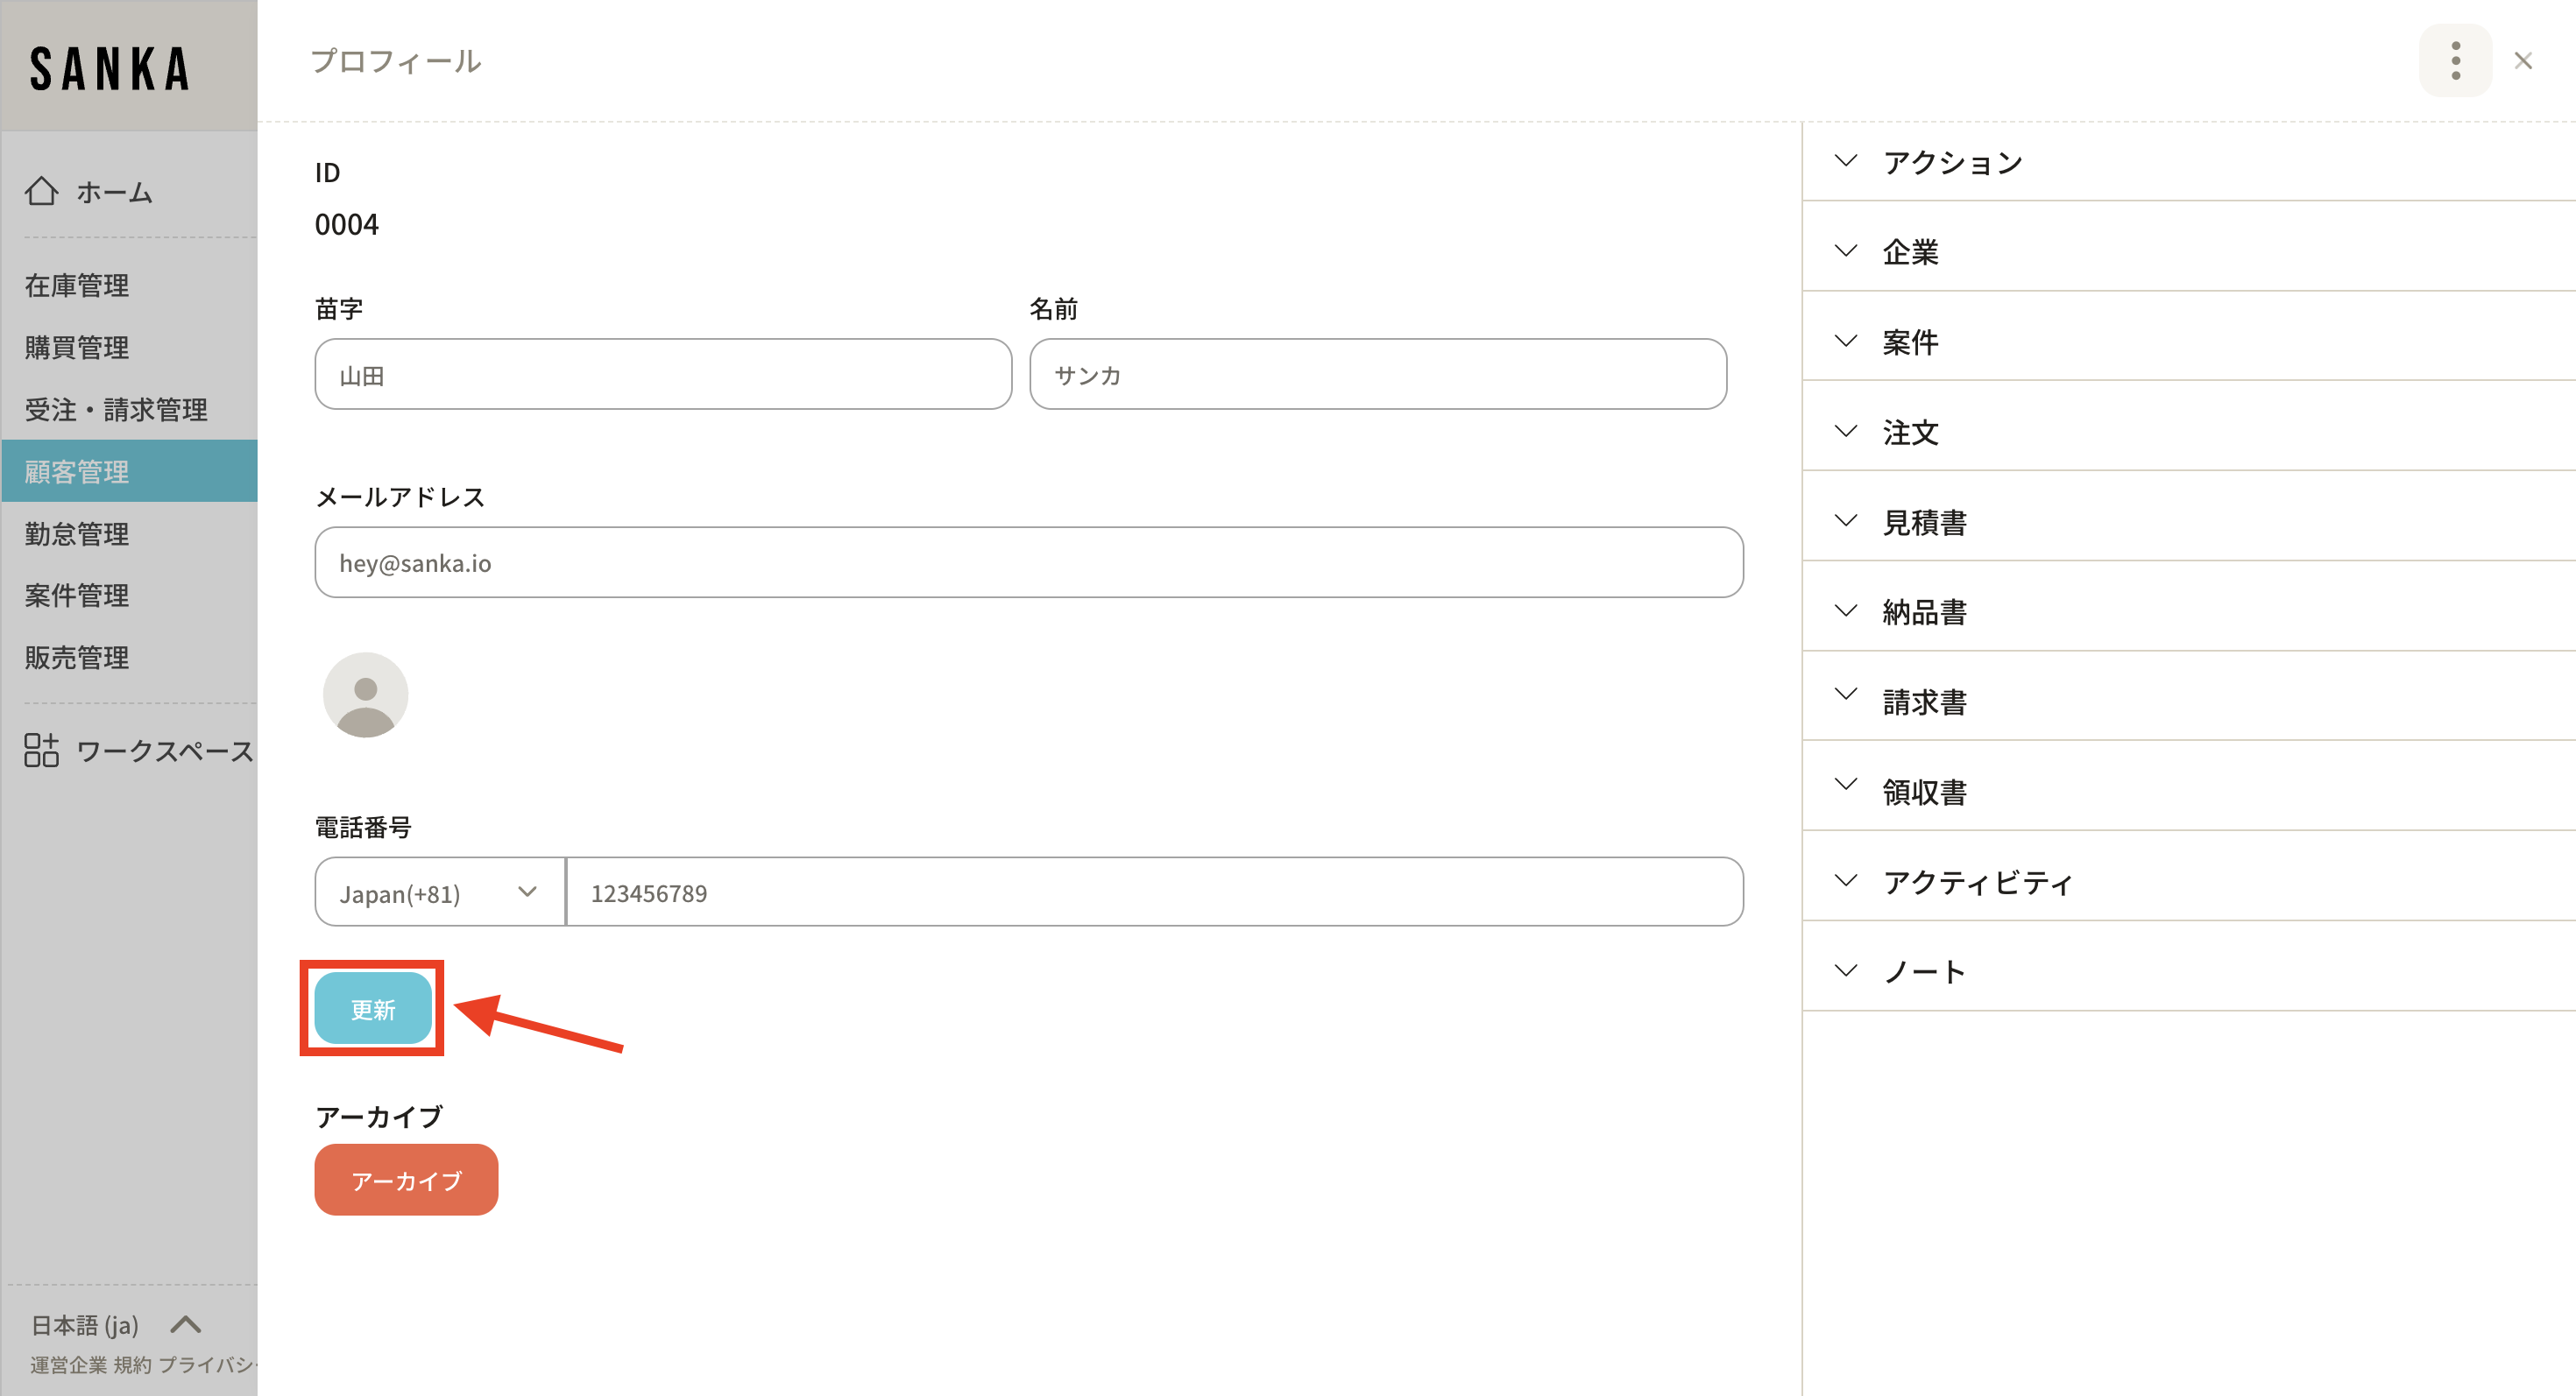Open the three-dot more options menu
Screen dimensions: 2576x1396
2454,61
